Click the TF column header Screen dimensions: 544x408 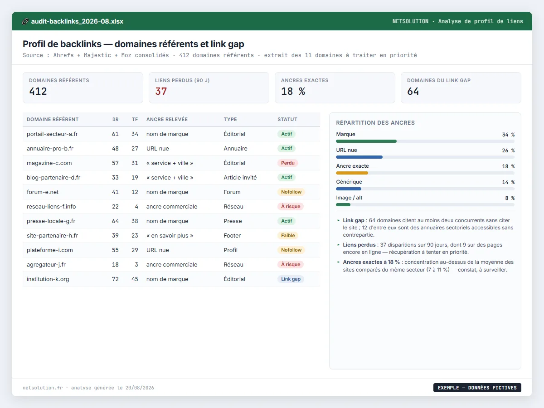(x=135, y=119)
